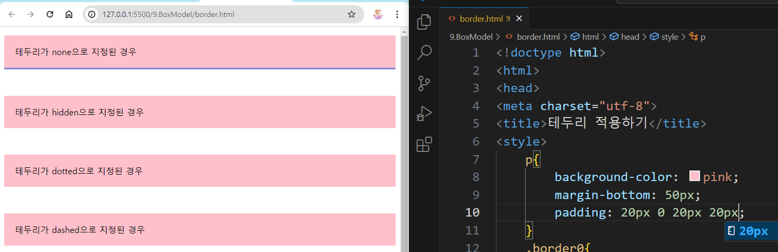Open the Chrome three-dot menu
The image size is (778, 252).
point(397,15)
